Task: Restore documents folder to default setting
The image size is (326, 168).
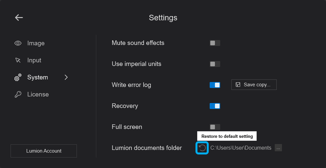Action: 202,148
